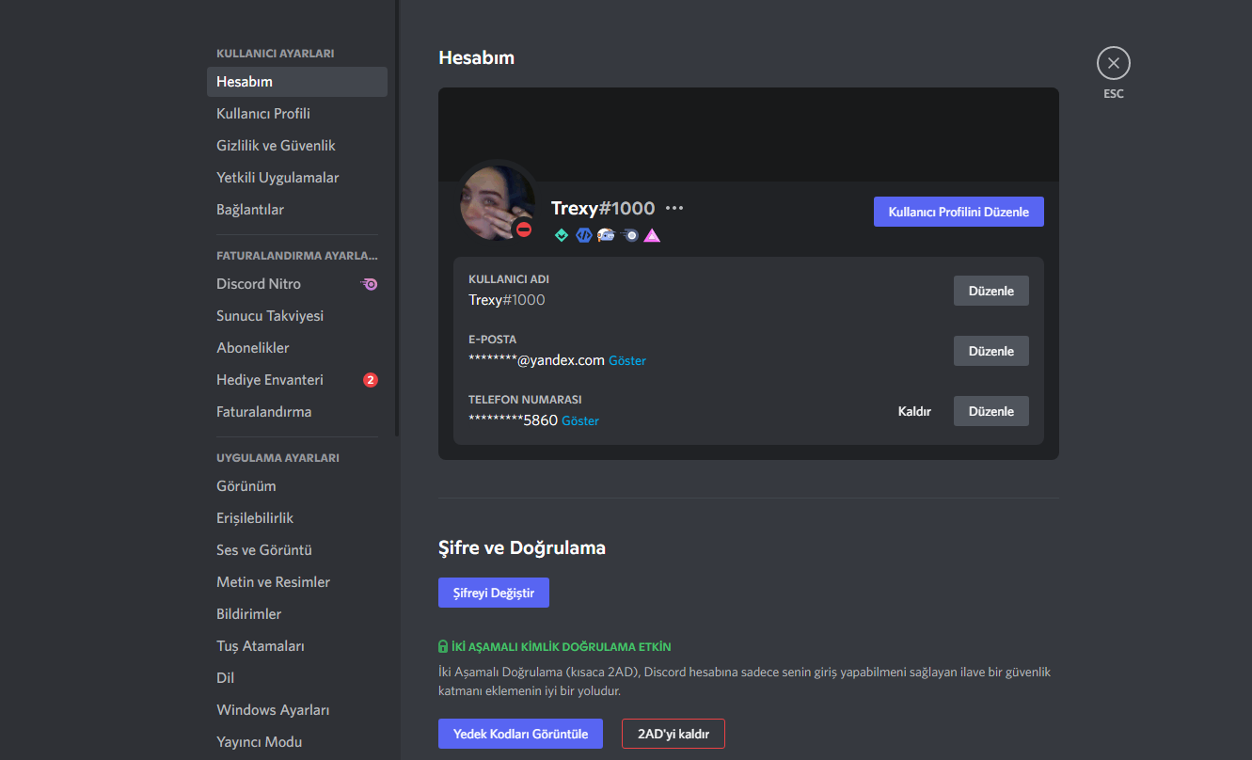
Task: Click the masked @yandex.com email text
Action: [x=536, y=360]
